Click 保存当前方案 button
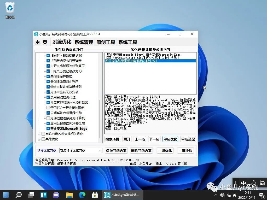 pyautogui.click(x=116, y=151)
